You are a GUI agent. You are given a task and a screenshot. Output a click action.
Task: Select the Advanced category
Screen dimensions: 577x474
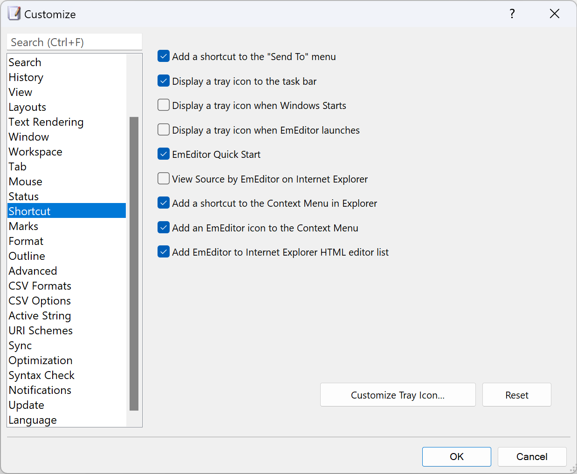pyautogui.click(x=67, y=271)
